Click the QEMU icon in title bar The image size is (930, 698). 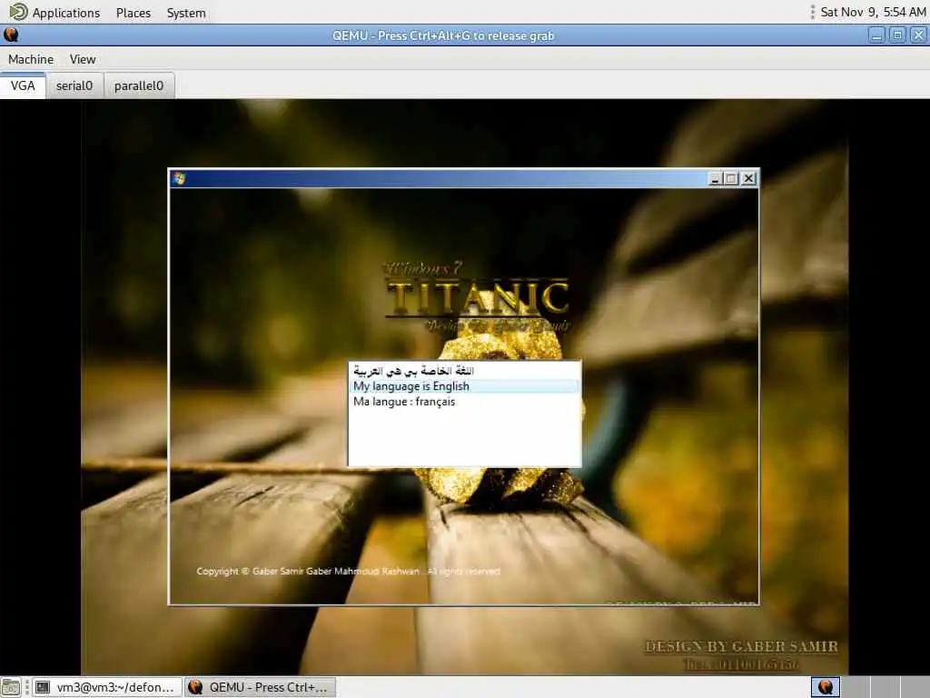pyautogui.click(x=11, y=35)
